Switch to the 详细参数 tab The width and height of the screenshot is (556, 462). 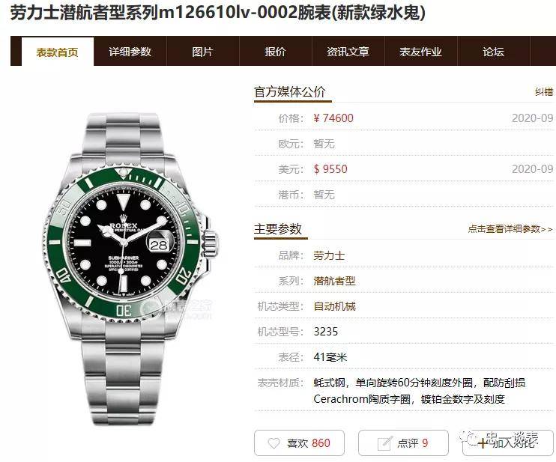pyautogui.click(x=130, y=52)
